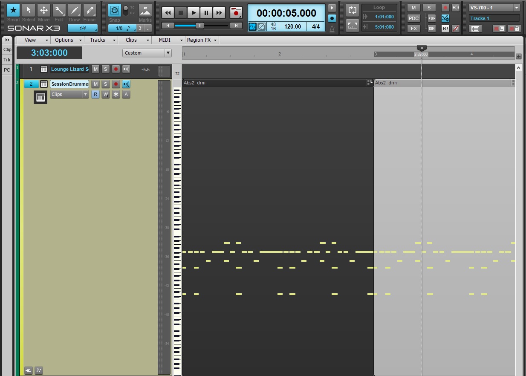Image resolution: width=526 pixels, height=376 pixels.
Task: Toggle Archive A button on track 2
Action: click(126, 94)
